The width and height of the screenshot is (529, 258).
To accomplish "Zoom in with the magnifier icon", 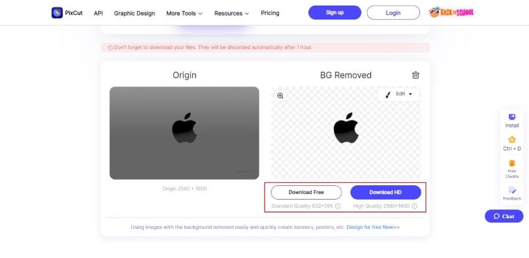I will 280,96.
